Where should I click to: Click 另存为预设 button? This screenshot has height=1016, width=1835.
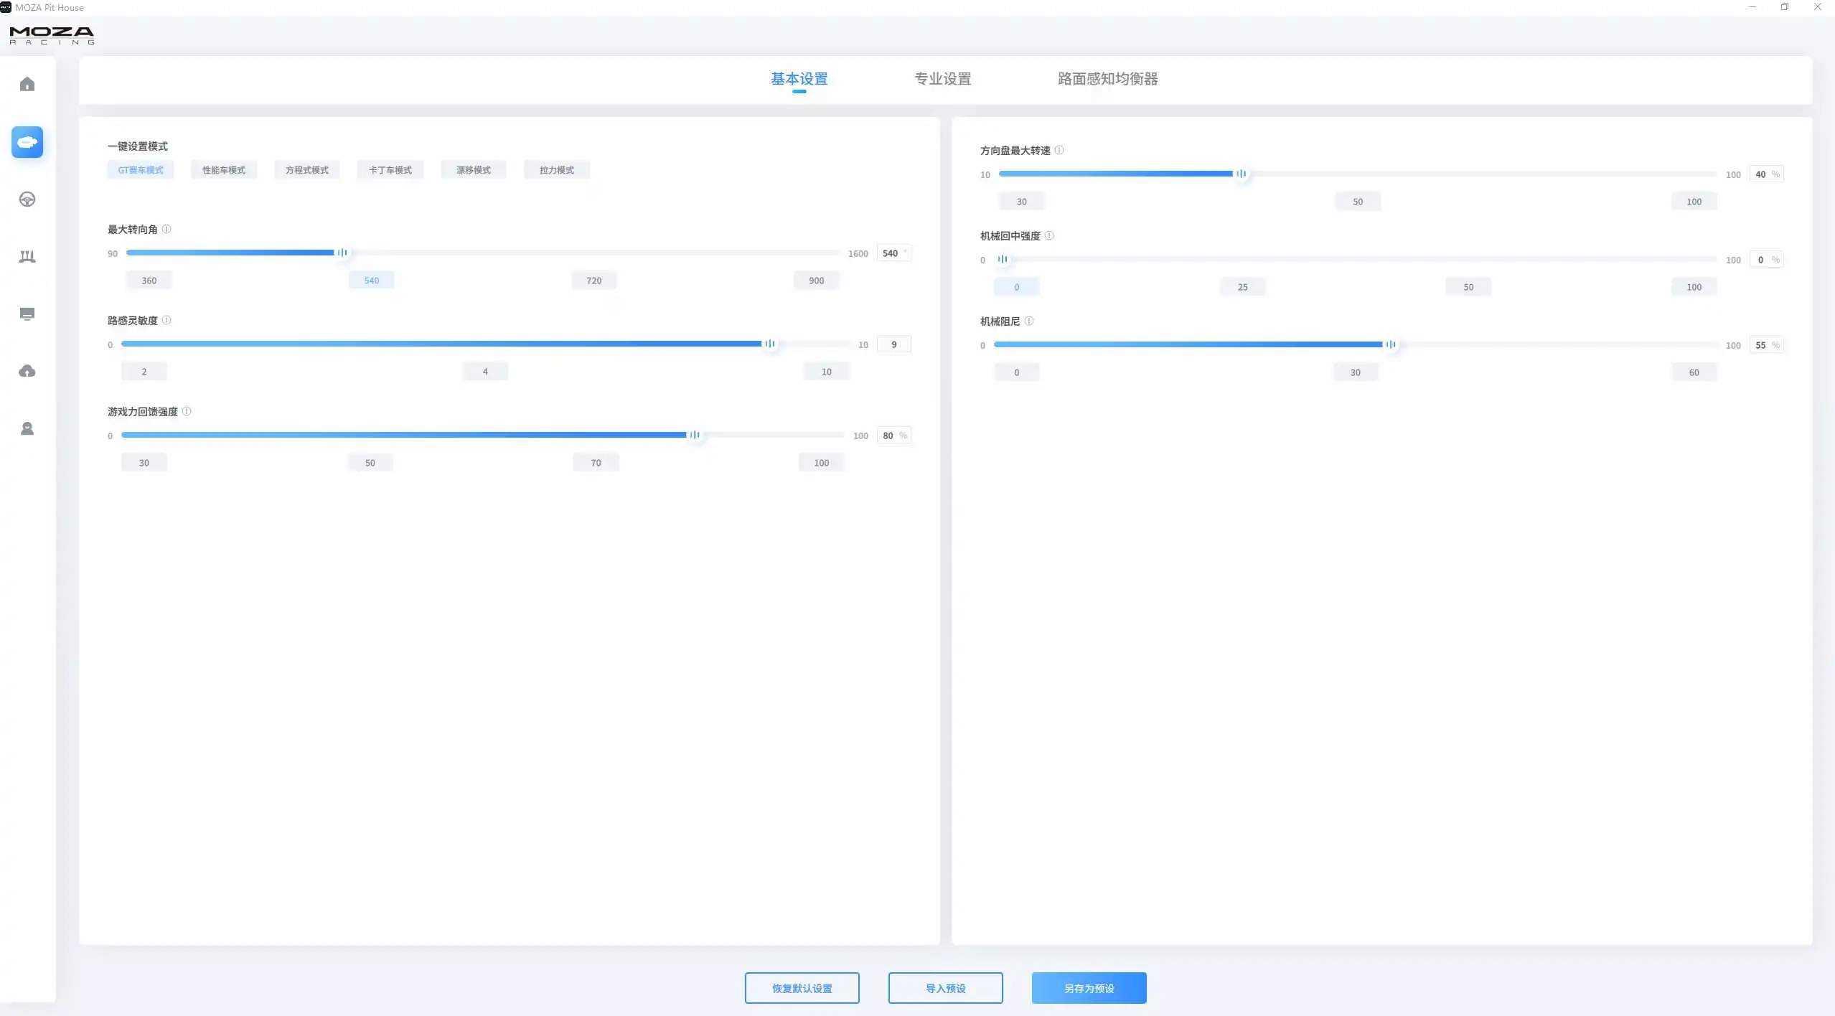(x=1089, y=988)
